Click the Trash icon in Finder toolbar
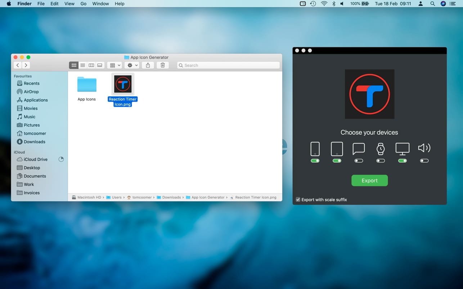Screen dimensions: 463x289 coord(162,65)
